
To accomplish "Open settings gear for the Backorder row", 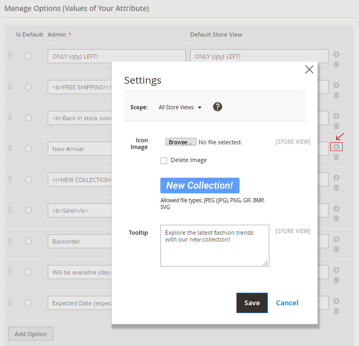I will pyautogui.click(x=336, y=239).
